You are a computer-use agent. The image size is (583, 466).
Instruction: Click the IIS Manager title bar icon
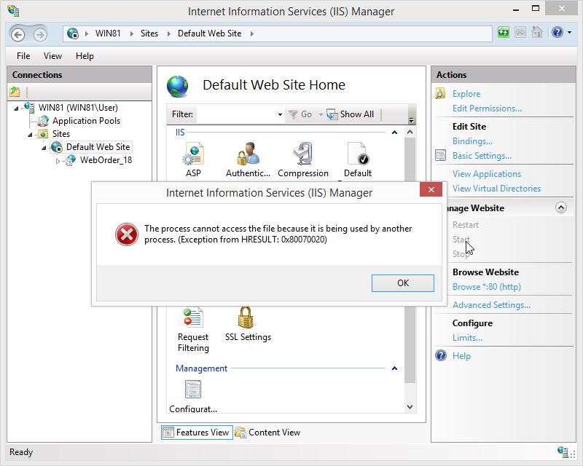[x=13, y=11]
